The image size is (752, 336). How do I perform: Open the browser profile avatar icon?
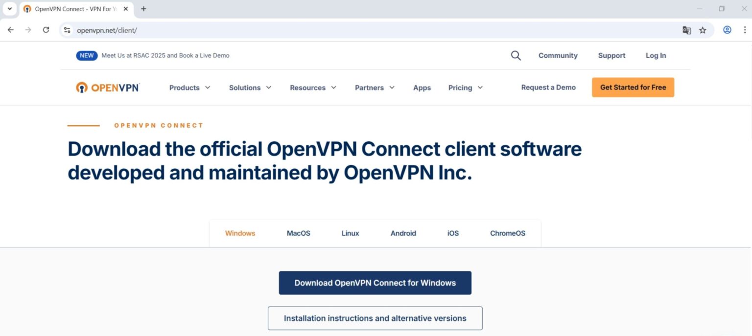[x=727, y=30]
